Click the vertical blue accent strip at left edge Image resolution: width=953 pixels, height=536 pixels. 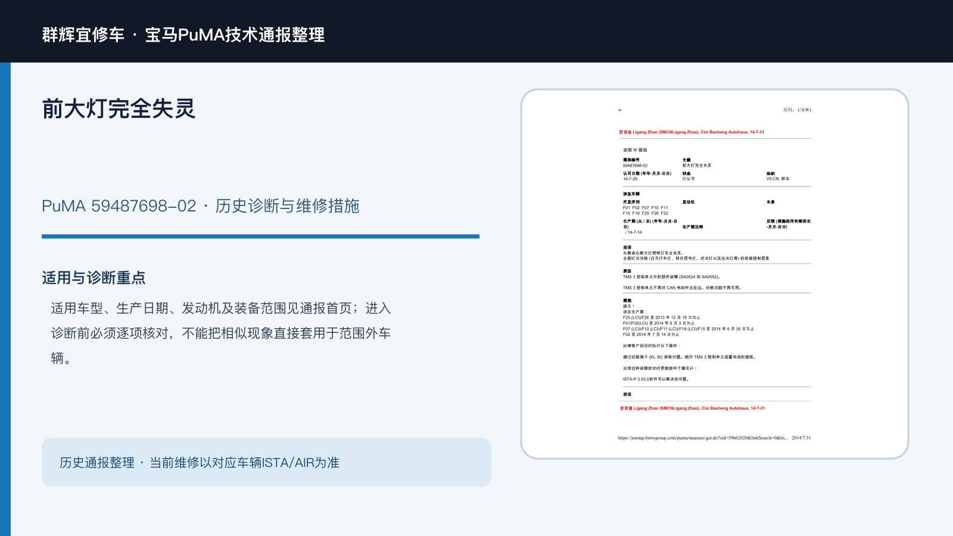5,299
